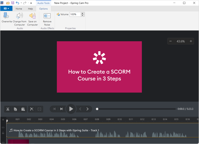Paste clip from clipboard icon
This screenshot has width=199, height=144.
(x=23, y=109)
